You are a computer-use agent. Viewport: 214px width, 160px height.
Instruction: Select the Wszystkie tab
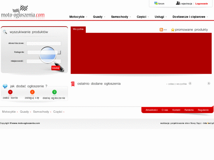78,29
